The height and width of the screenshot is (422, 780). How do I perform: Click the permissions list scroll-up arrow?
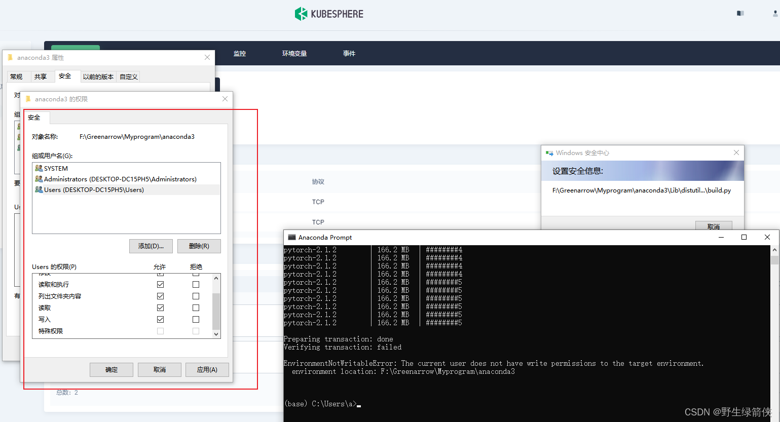click(x=216, y=278)
